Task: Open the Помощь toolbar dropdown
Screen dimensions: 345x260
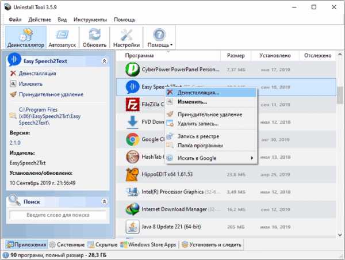Action: [x=159, y=37]
